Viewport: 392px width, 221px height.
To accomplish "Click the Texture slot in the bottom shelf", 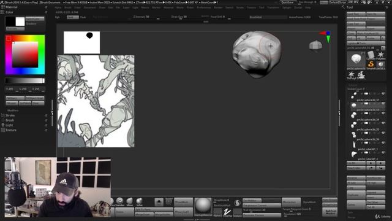I will (237, 212).
